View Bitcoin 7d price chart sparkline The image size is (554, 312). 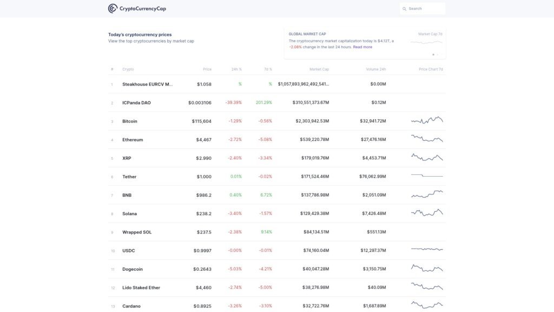[426, 120]
